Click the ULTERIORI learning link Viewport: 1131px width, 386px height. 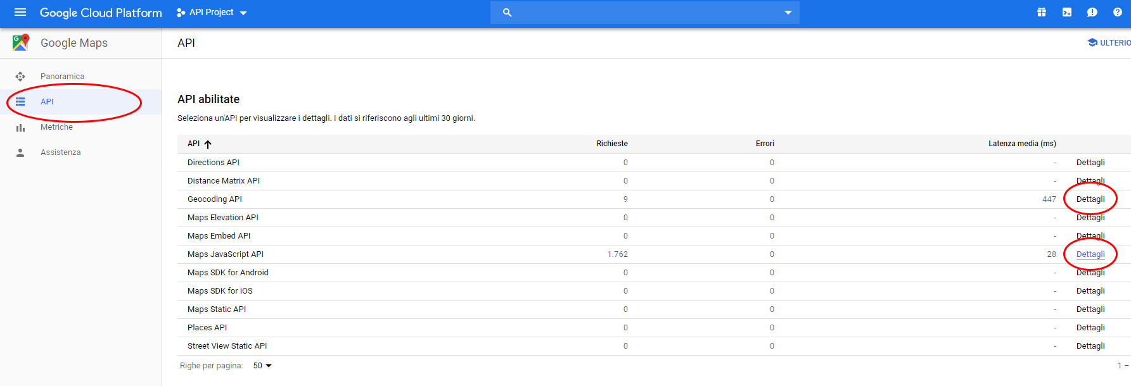point(1109,43)
